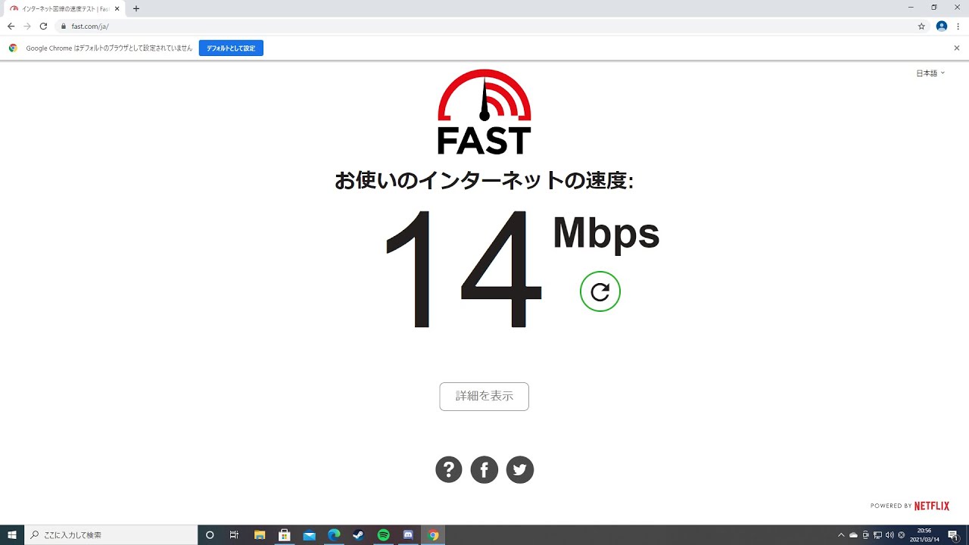
Task: Open the Windows Start menu
Action: click(x=12, y=535)
